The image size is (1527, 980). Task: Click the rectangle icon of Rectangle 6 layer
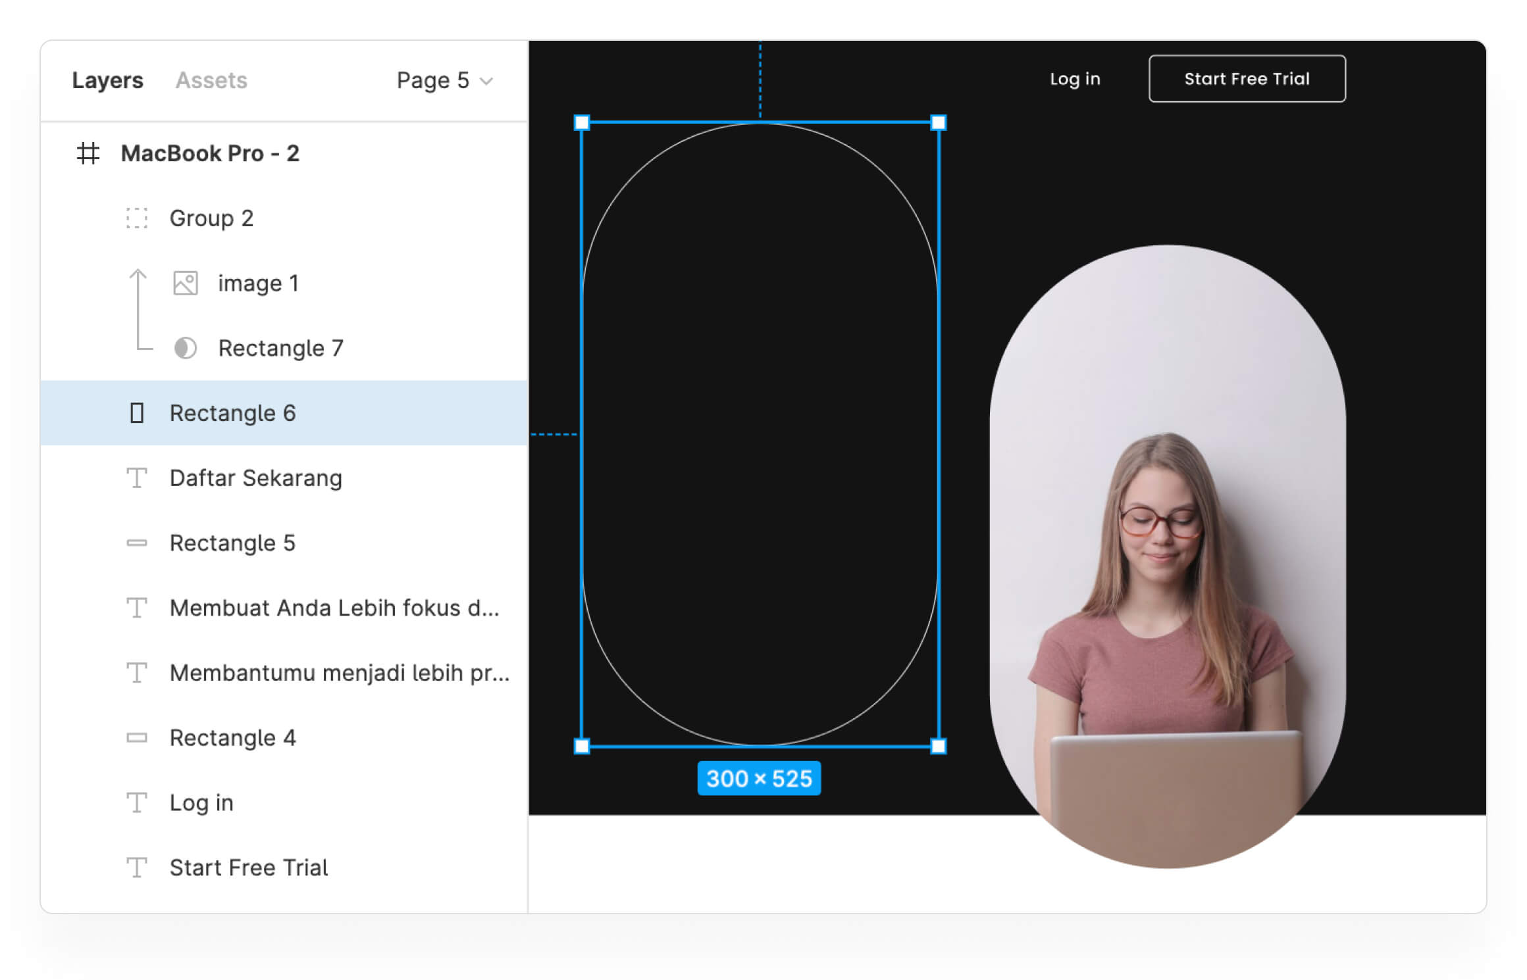tap(137, 413)
